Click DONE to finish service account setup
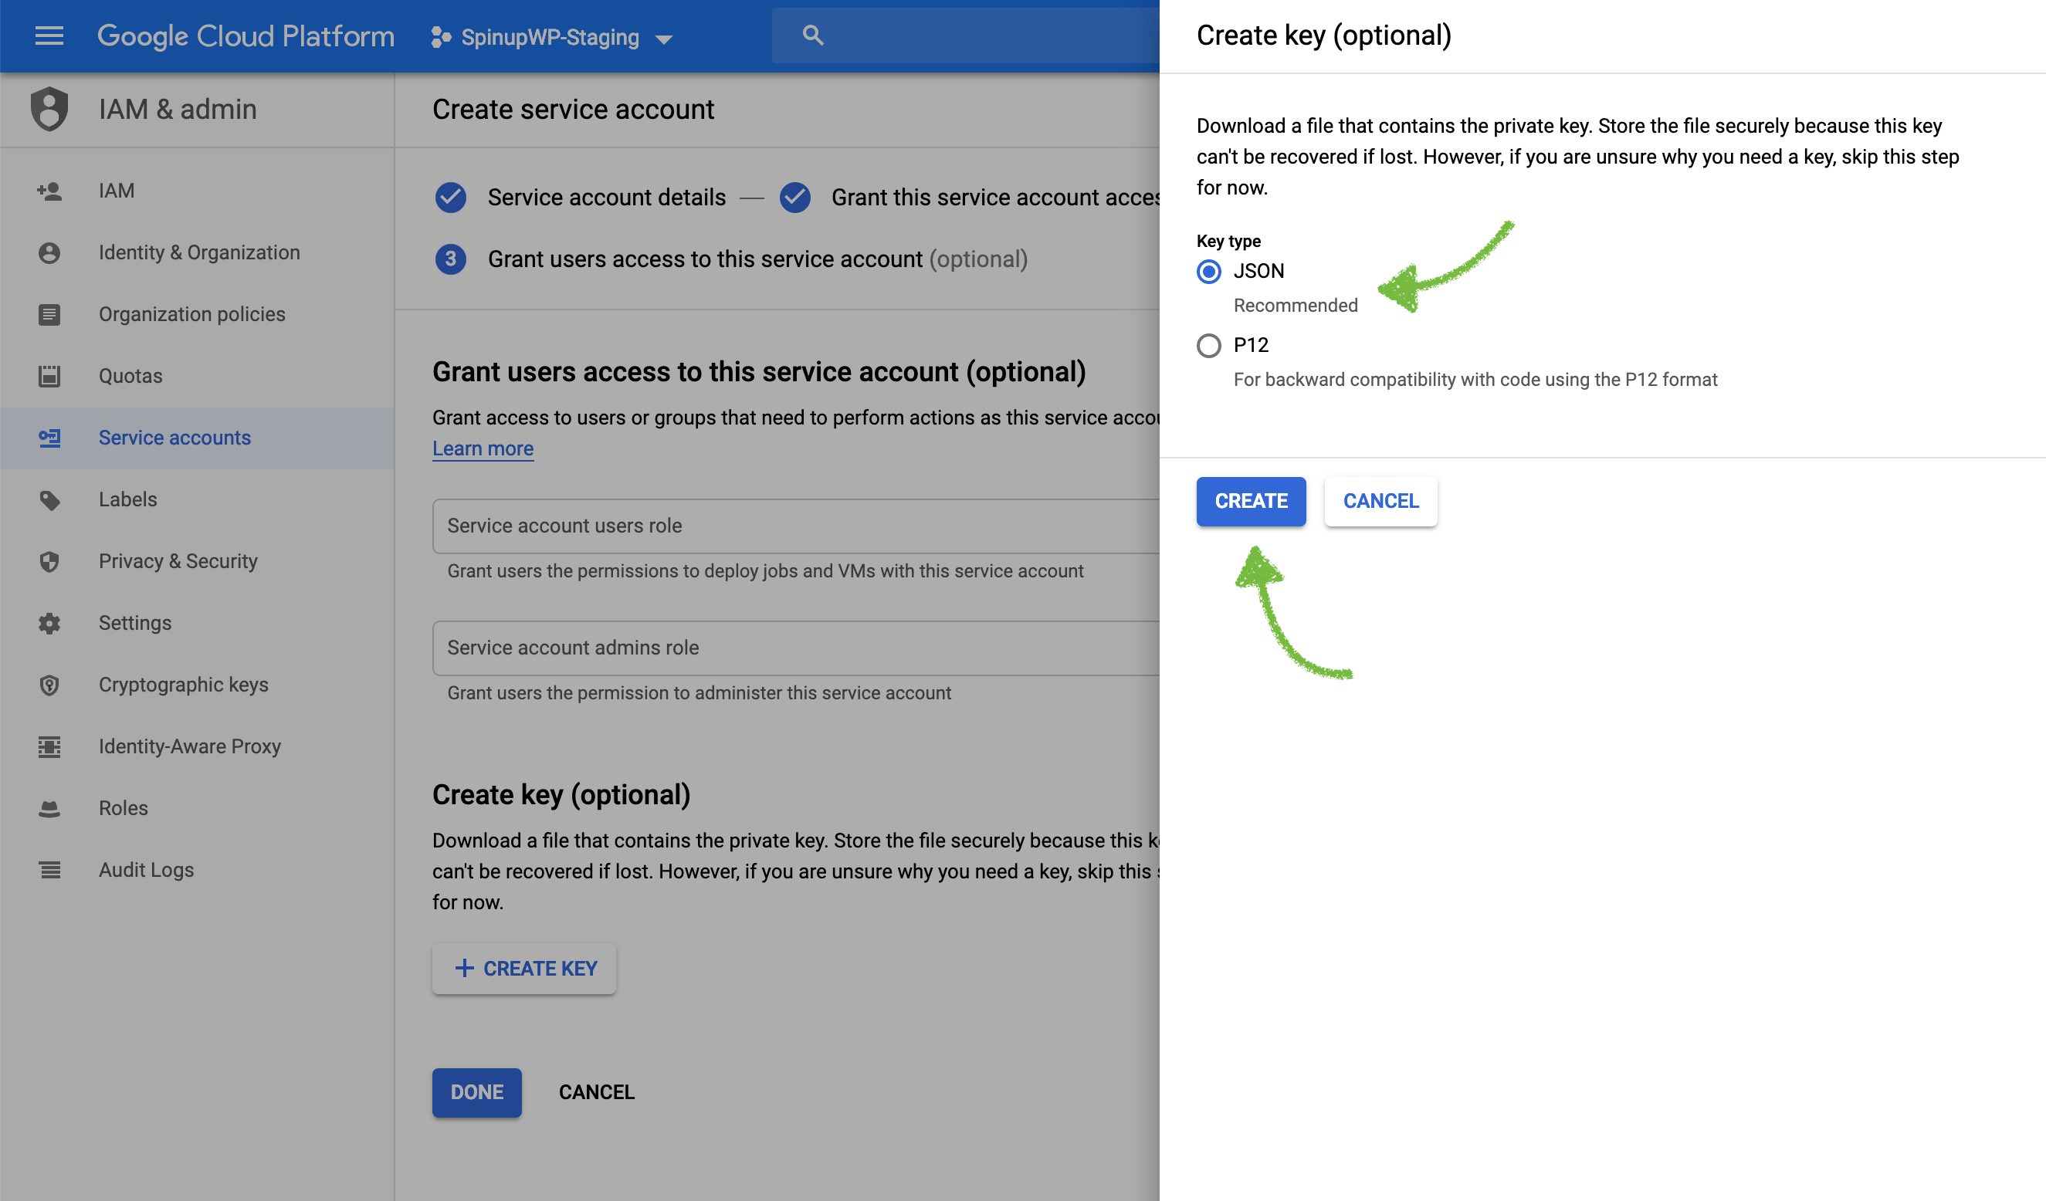 478,1092
